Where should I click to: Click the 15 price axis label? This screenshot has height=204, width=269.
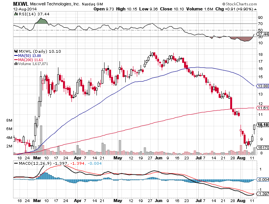click(261, 77)
